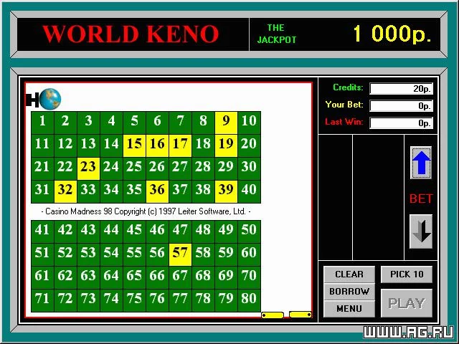Select number 1 on the Keno board
Screen dimensions: 459x344
(42, 123)
